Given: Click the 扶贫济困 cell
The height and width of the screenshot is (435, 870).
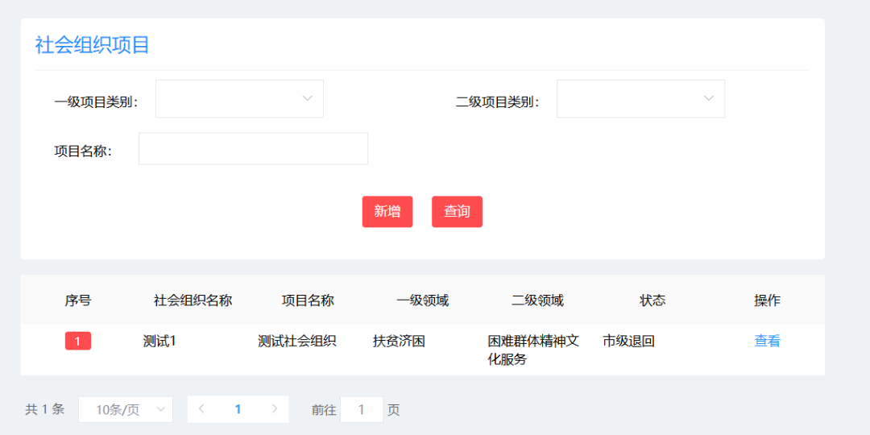Looking at the screenshot, I should (x=399, y=342).
